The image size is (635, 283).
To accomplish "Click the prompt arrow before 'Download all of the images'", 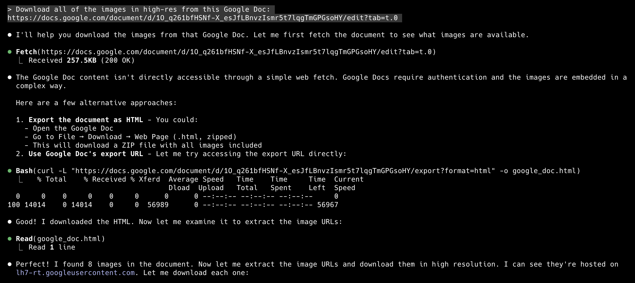I will tap(10, 10).
